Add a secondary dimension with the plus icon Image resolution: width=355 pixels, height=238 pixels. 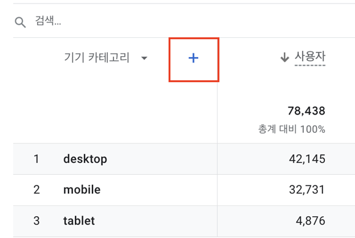(x=193, y=58)
